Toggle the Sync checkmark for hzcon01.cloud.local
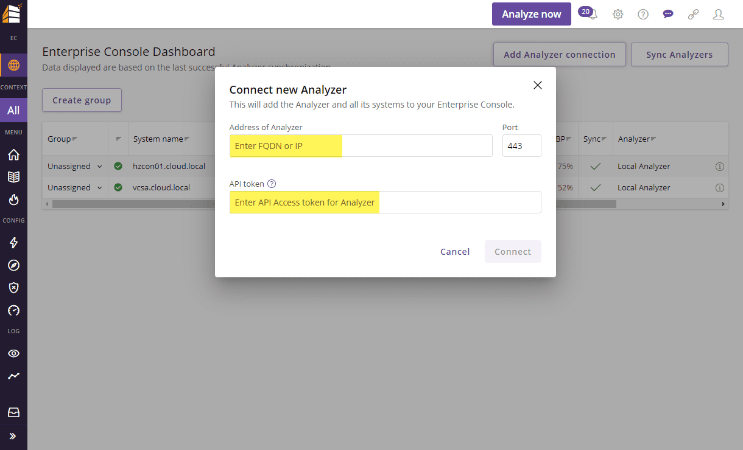Screen dimensions: 743x450 (595, 166)
